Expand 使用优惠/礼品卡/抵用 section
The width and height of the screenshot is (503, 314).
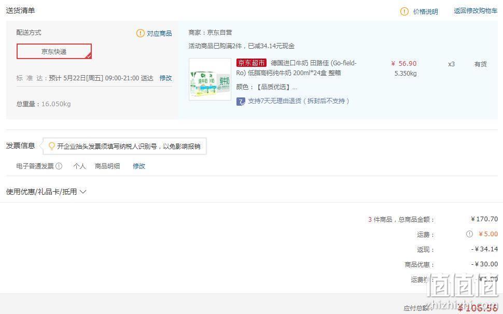[x=46, y=192]
